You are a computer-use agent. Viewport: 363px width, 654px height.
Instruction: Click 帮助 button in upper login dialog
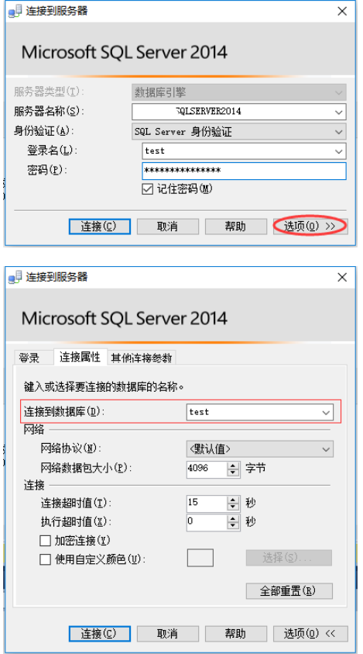[x=236, y=227]
